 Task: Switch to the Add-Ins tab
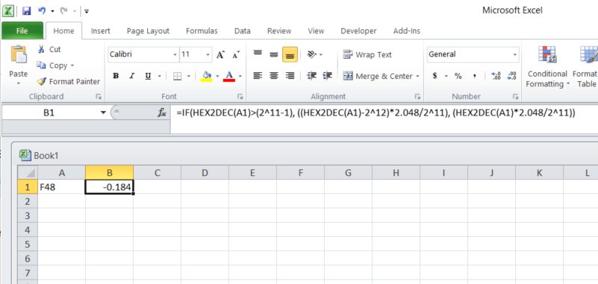click(407, 31)
